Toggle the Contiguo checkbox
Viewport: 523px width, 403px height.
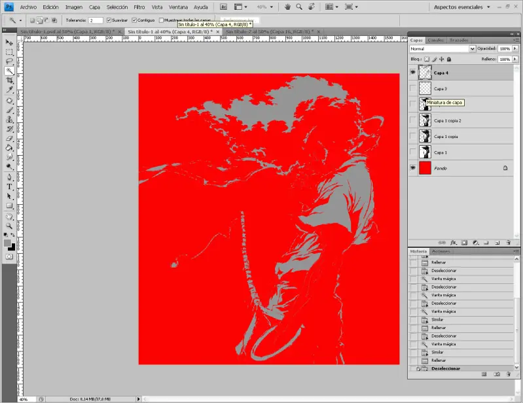[x=134, y=20]
